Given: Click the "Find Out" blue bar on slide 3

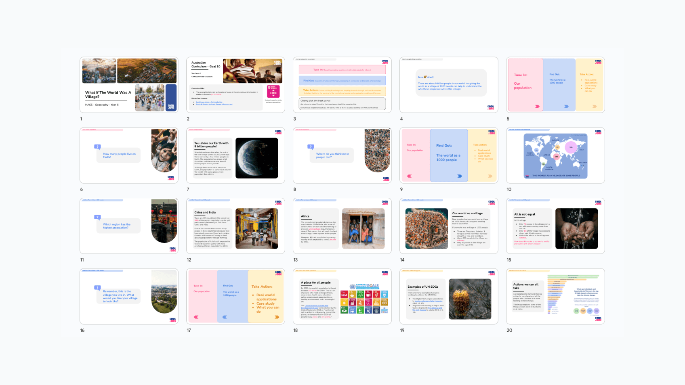Looking at the screenshot, I should (342, 81).
